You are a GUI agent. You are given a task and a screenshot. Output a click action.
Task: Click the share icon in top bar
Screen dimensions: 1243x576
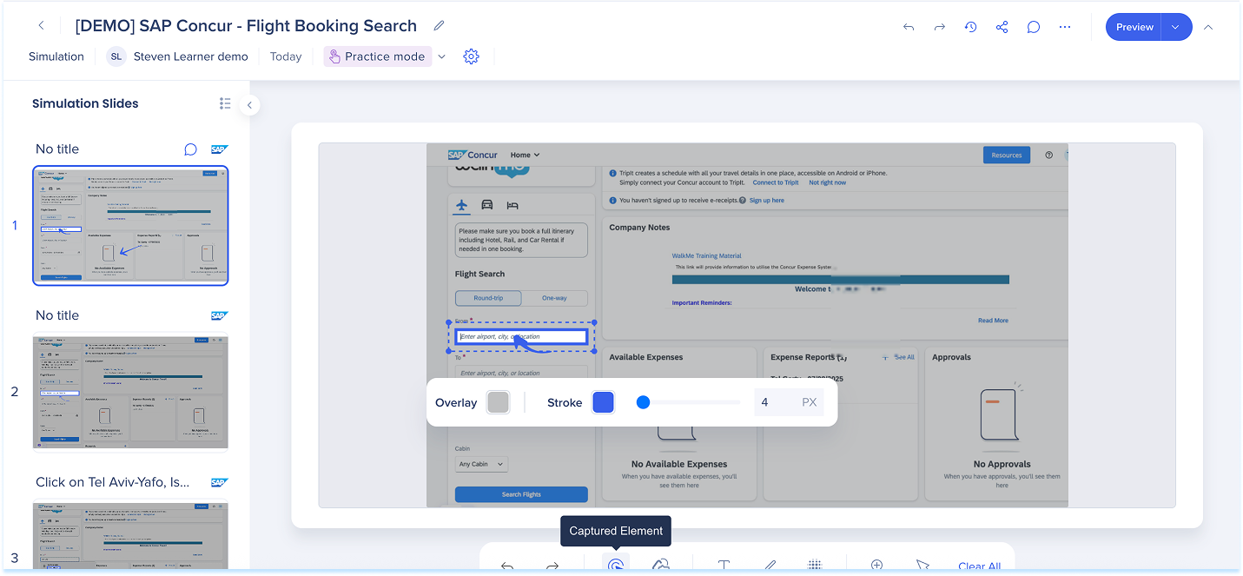[x=1002, y=27]
